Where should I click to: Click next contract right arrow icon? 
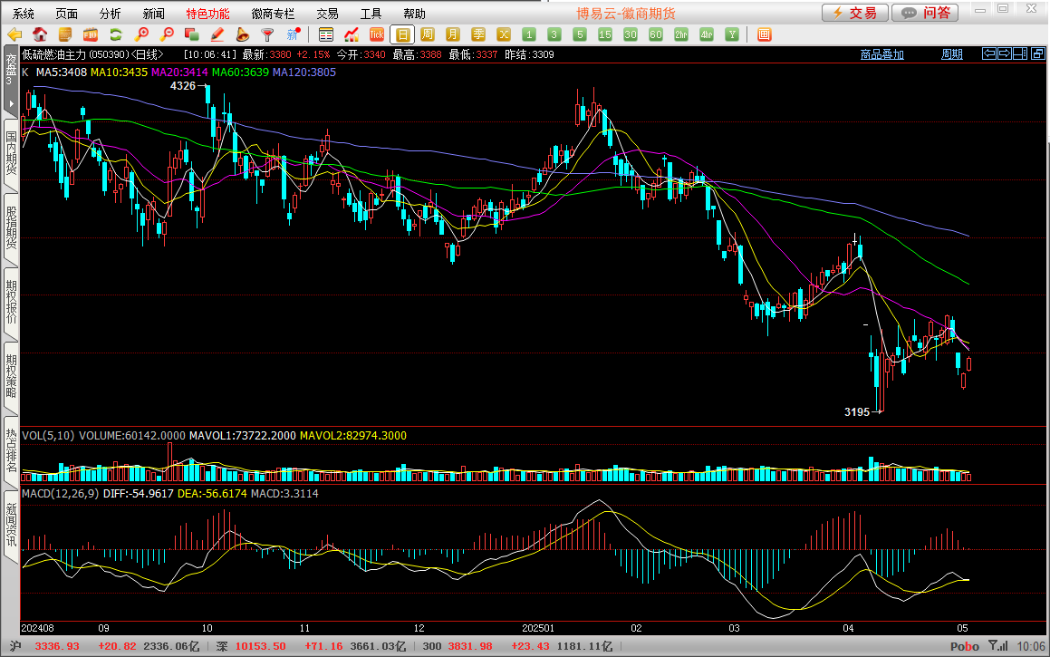[1005, 53]
